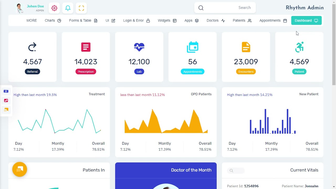The image size is (336, 189).
Task: Click 'High then last month 19.5%' text
Action: tap(35, 95)
